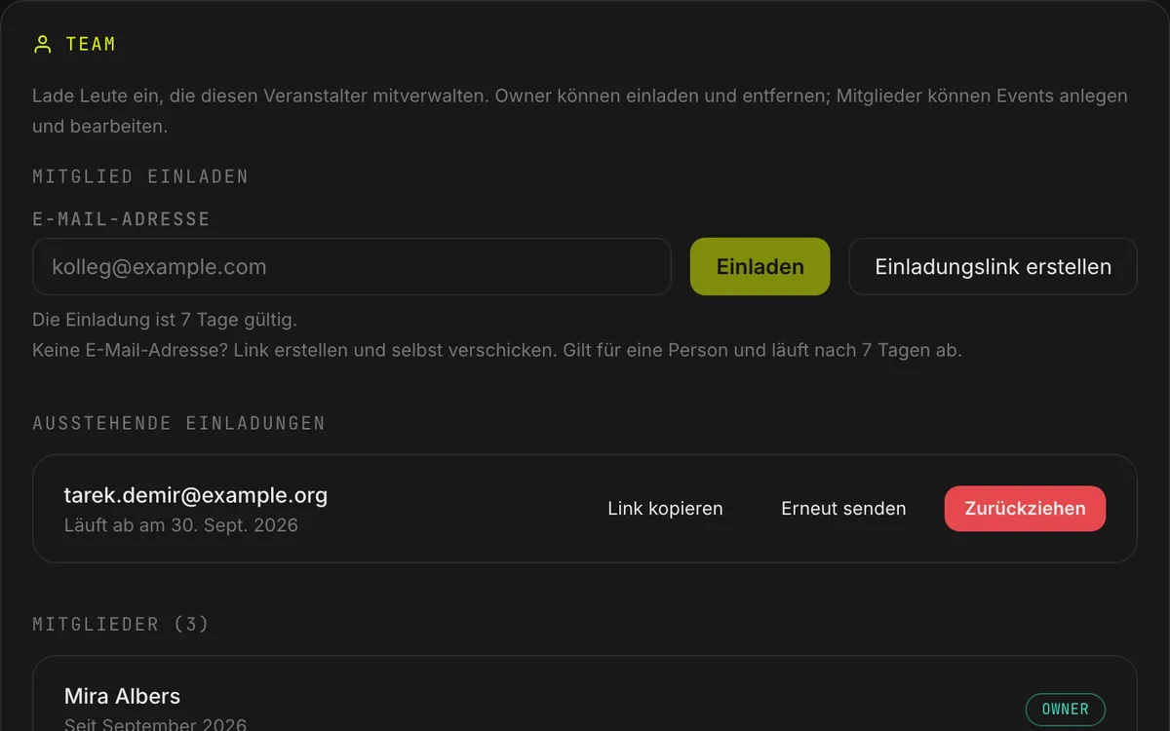Click the OWNER badge next to Mira Albers
The height and width of the screenshot is (731, 1170).
[1066, 710]
